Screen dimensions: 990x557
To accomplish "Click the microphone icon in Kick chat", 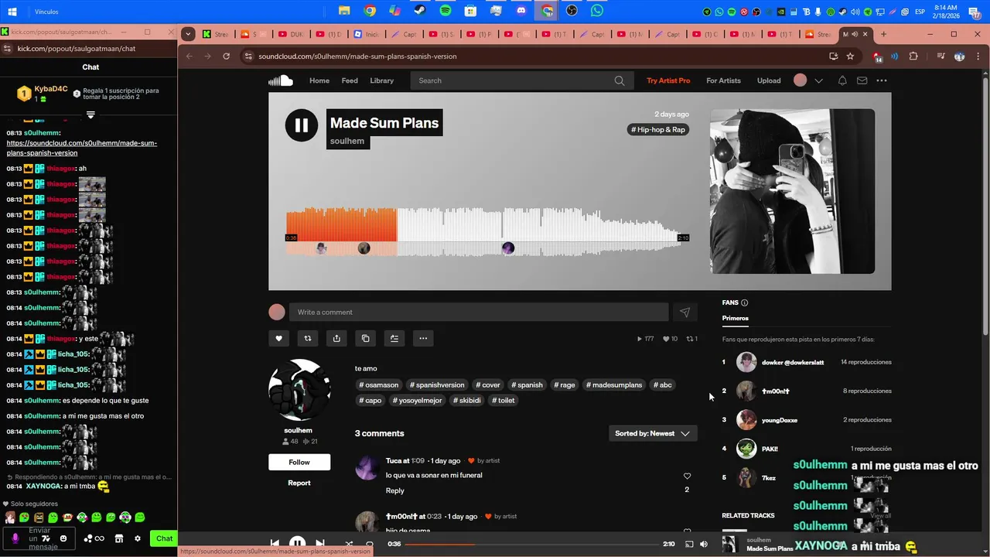I will (15, 538).
